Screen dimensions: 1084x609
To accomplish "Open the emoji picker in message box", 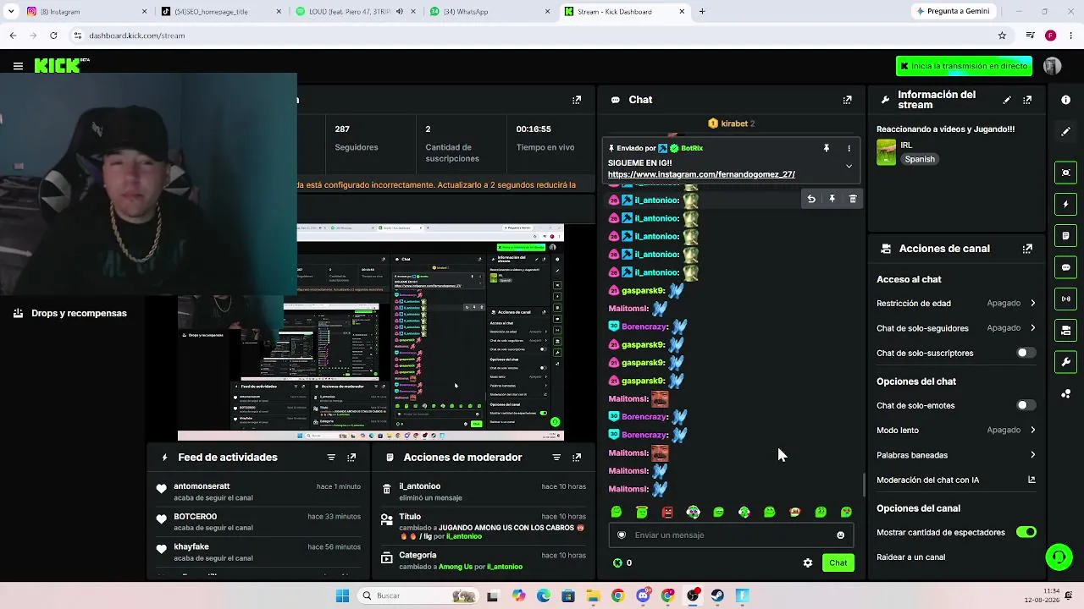I will pos(840,535).
